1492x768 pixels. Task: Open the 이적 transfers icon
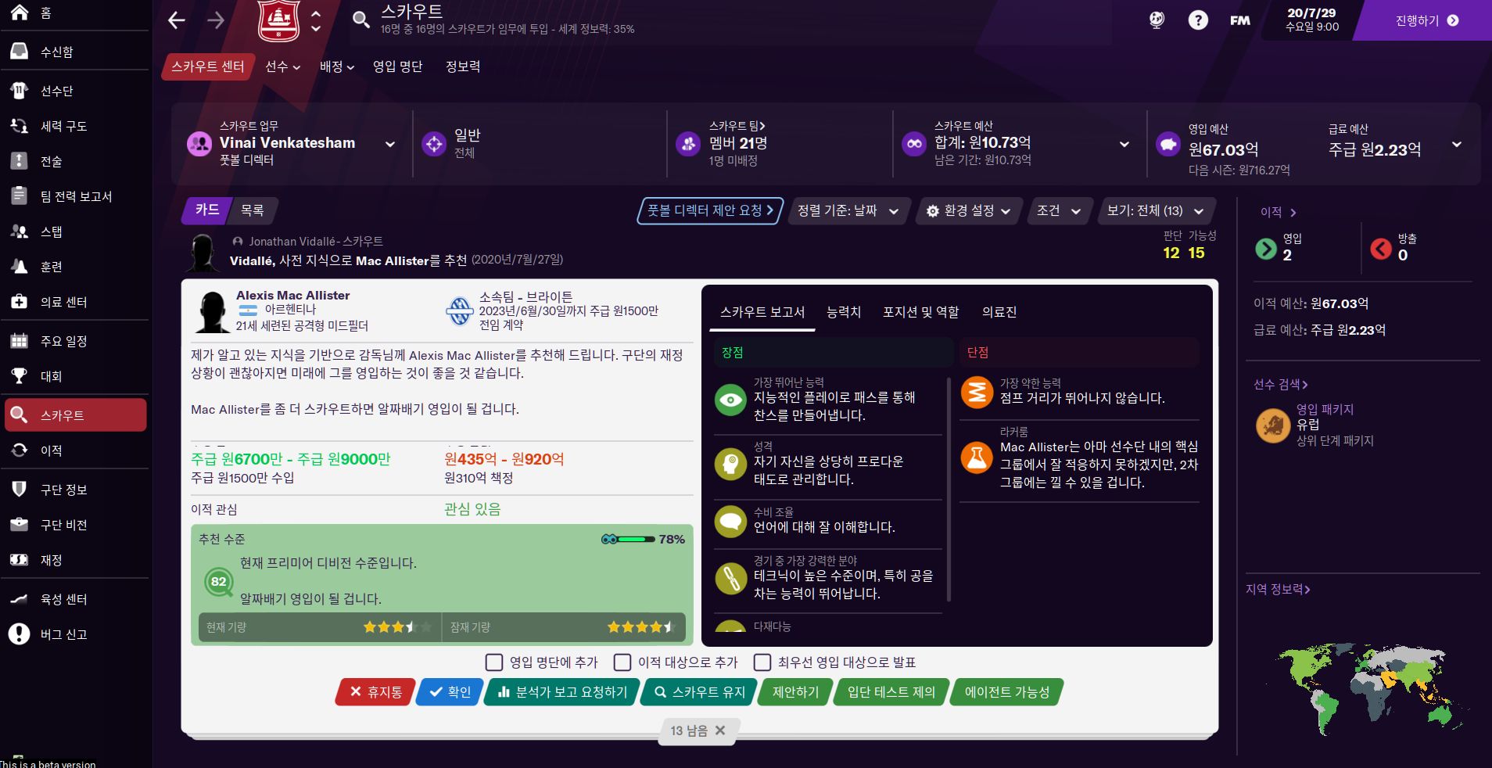[x=19, y=450]
